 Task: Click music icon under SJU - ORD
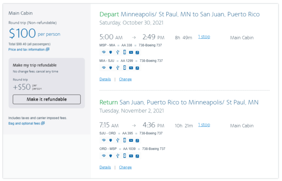(137, 141)
